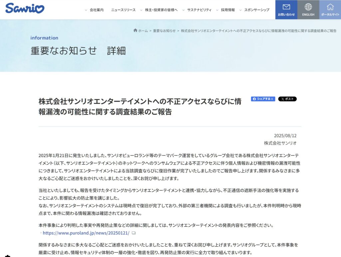341x257 pixels.
Task: Expand the 株主・投資家の皆様へ chevron
Action: (141, 10)
